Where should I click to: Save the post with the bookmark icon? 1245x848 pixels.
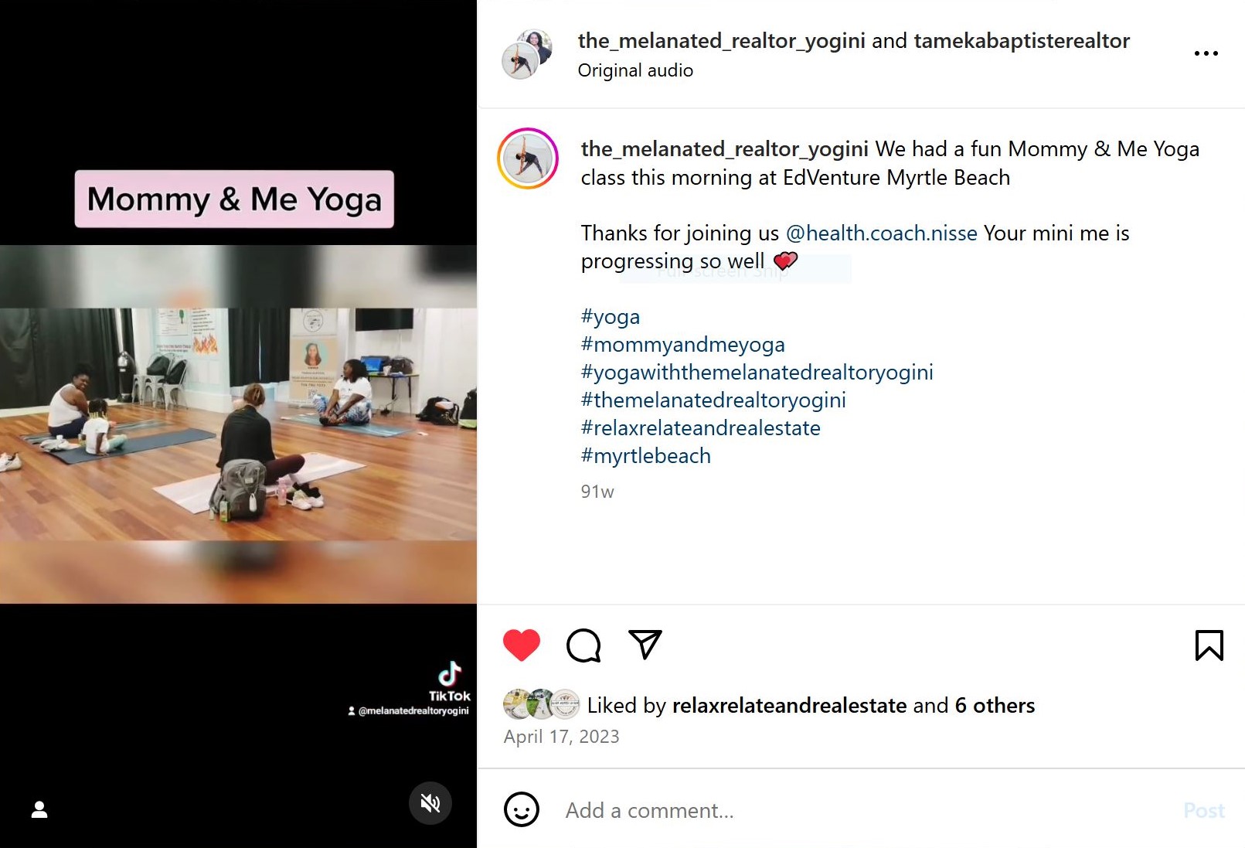(1209, 645)
